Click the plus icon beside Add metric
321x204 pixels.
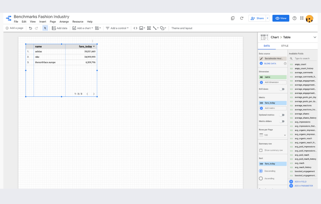point(261,108)
